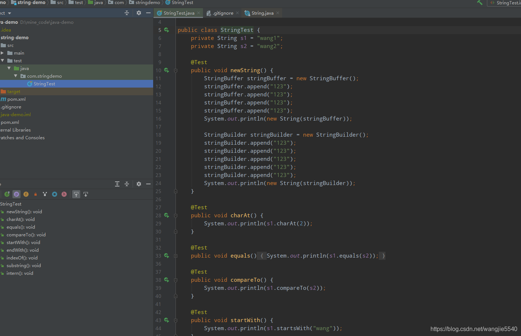Screen dimensions: 521x336
Task: Close the .gitignore tab
Action: (x=237, y=13)
